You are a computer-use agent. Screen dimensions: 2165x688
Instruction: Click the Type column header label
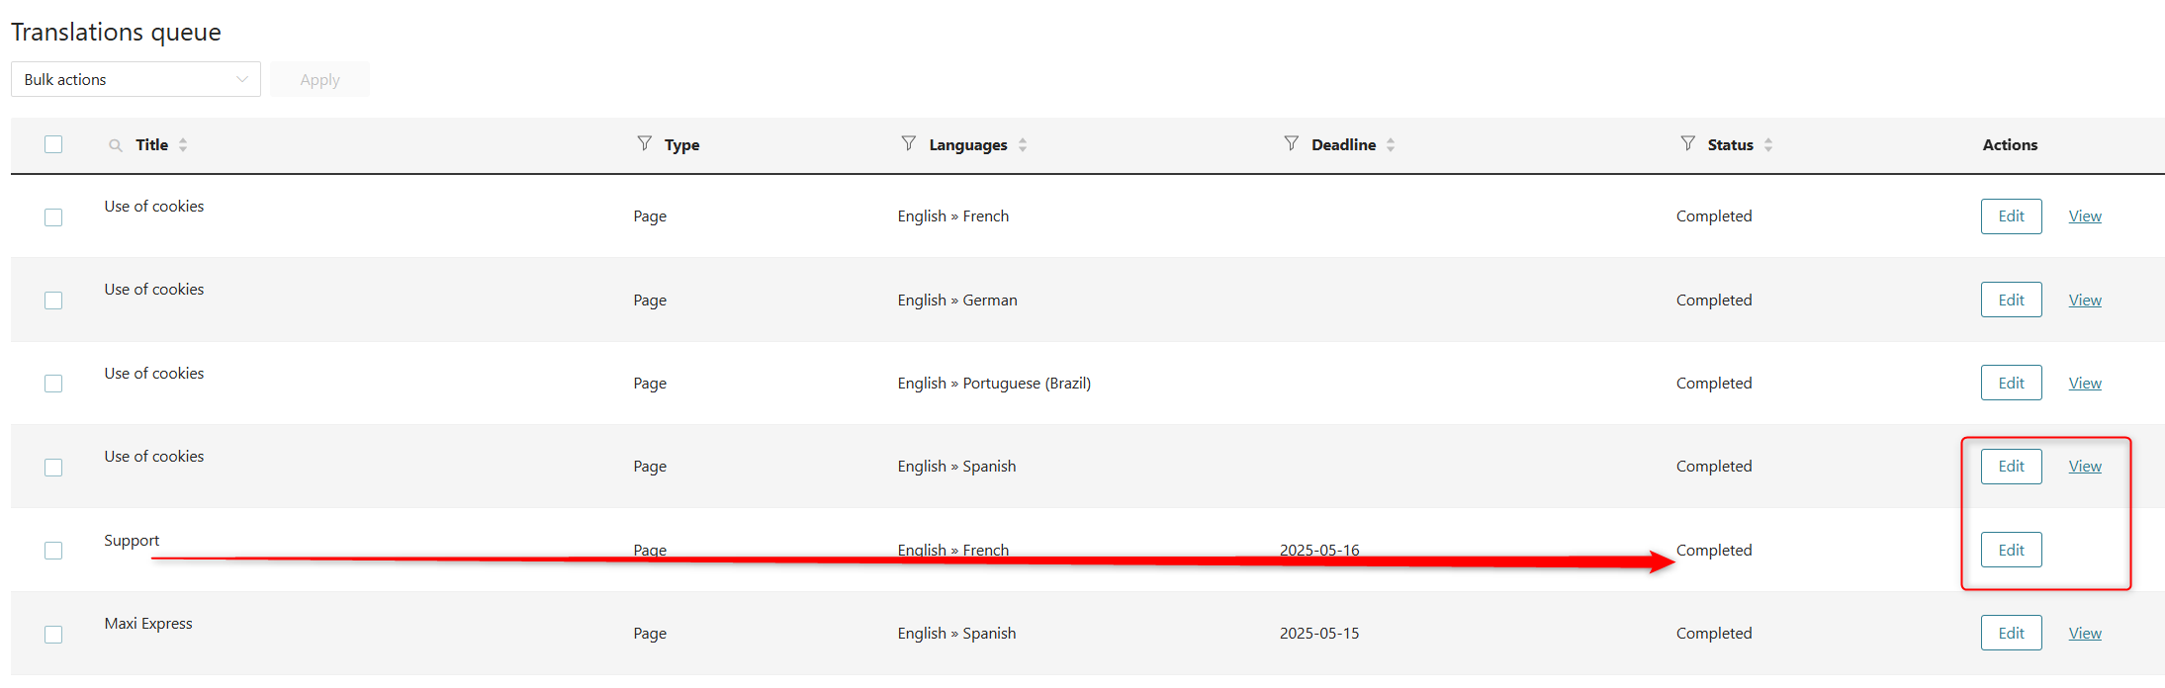(681, 144)
